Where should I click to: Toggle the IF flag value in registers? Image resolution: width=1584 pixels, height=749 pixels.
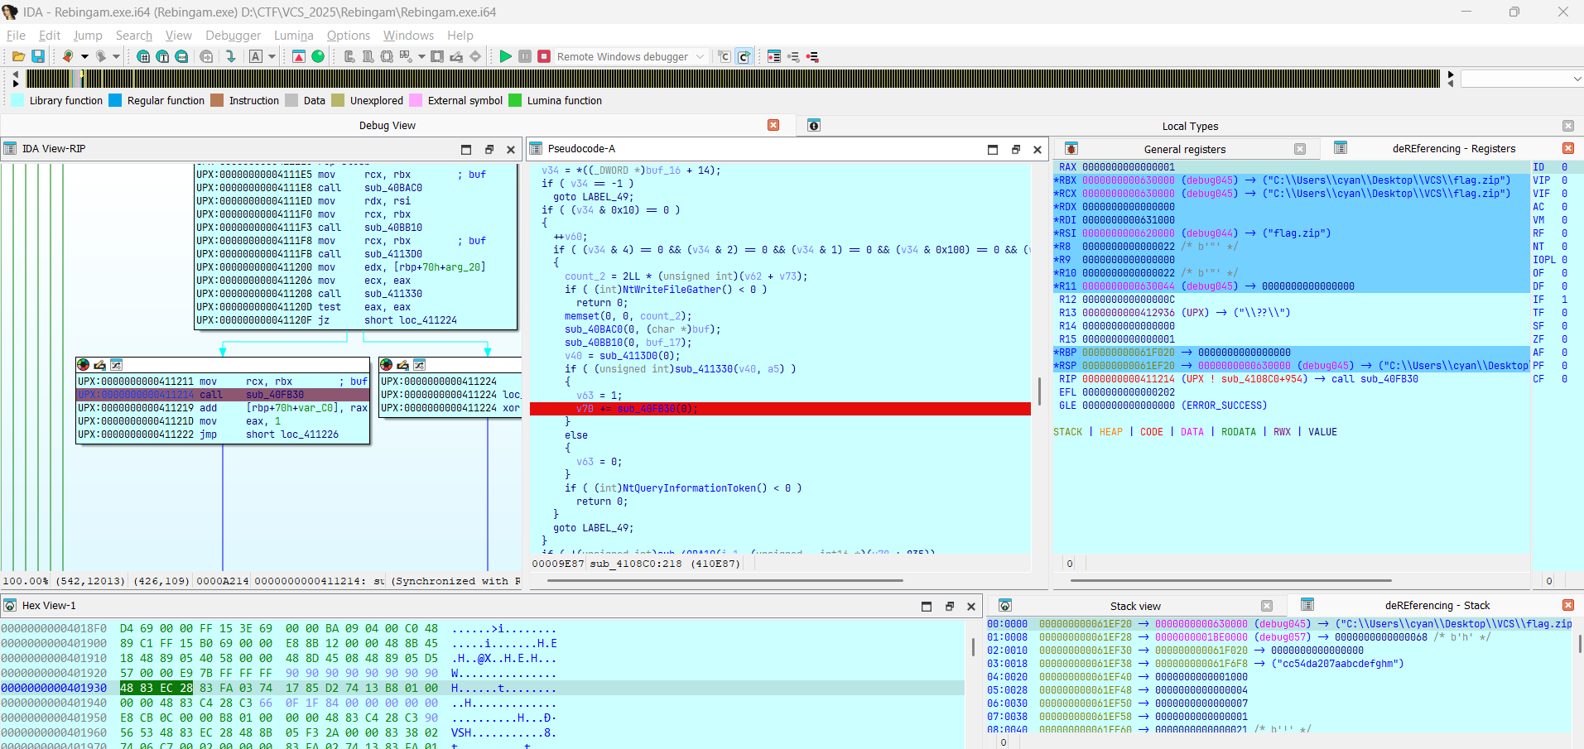click(x=1564, y=300)
